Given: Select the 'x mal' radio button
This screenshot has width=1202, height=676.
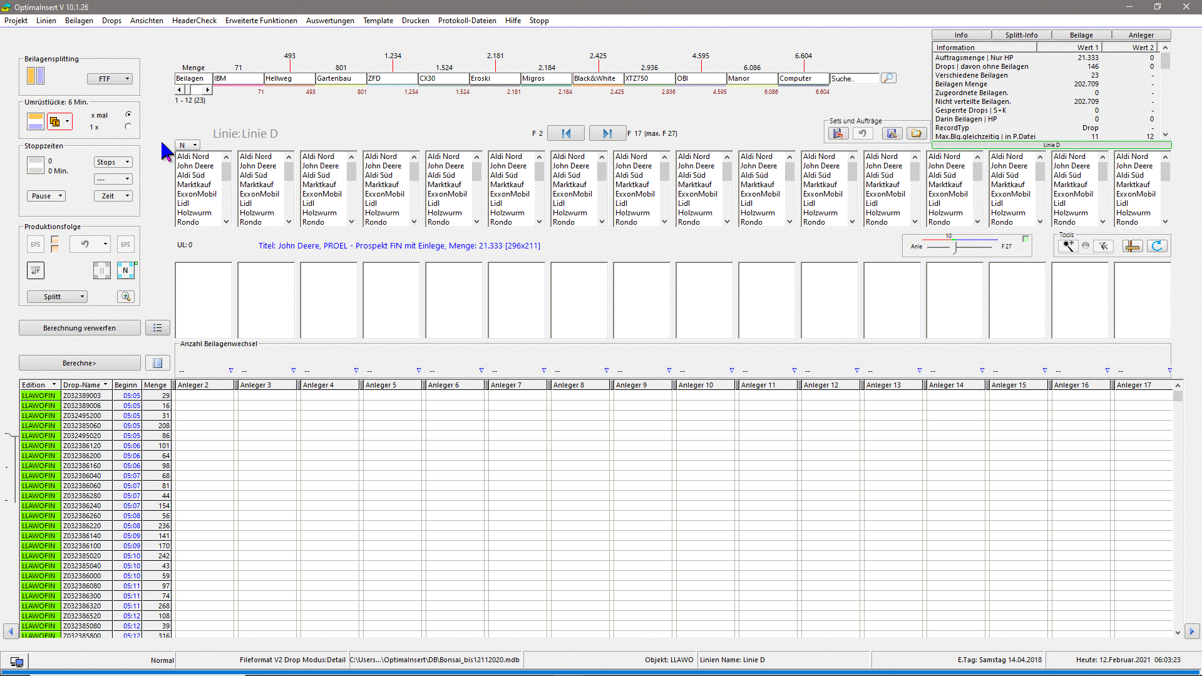Looking at the screenshot, I should tap(128, 115).
